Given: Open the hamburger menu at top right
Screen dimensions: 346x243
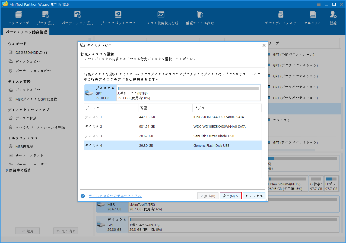Looking at the screenshot, I should click(x=318, y=4).
